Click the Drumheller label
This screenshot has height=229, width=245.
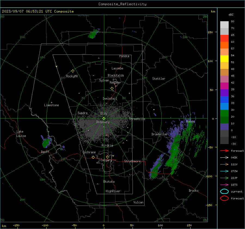[x=160, y=134]
